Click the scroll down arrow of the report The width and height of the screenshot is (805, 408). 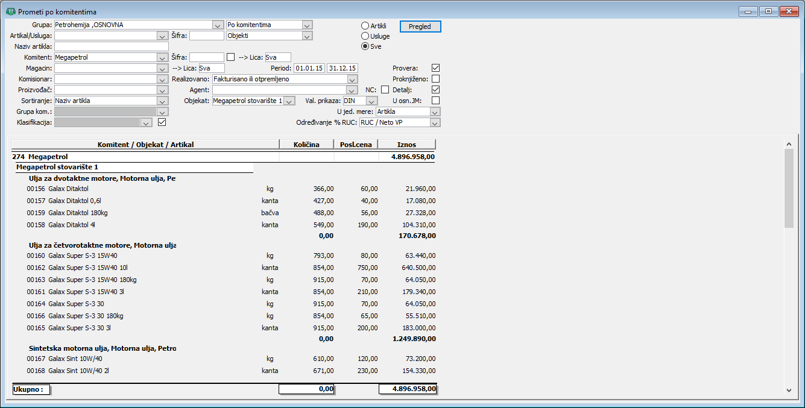pos(789,390)
